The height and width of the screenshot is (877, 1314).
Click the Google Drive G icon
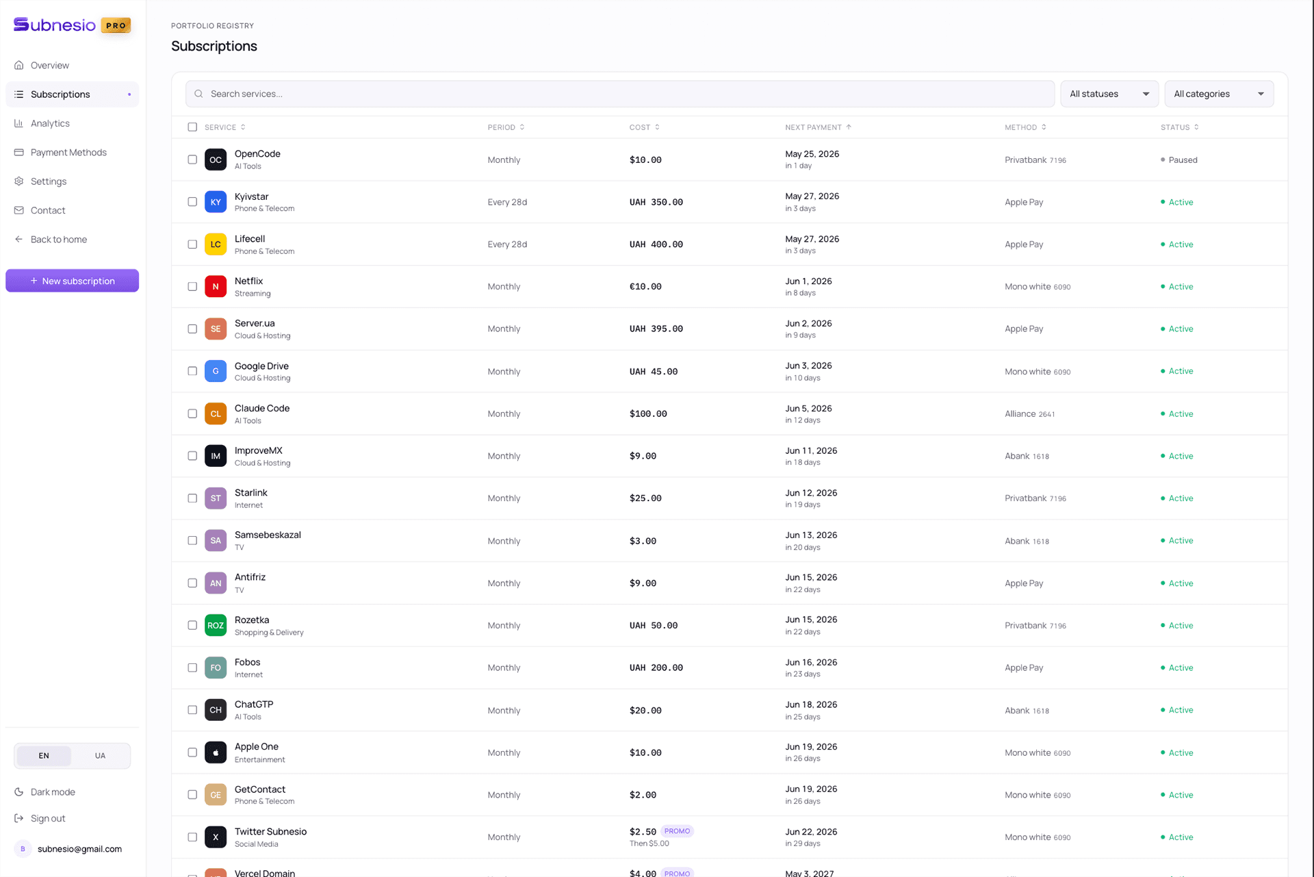pyautogui.click(x=216, y=371)
